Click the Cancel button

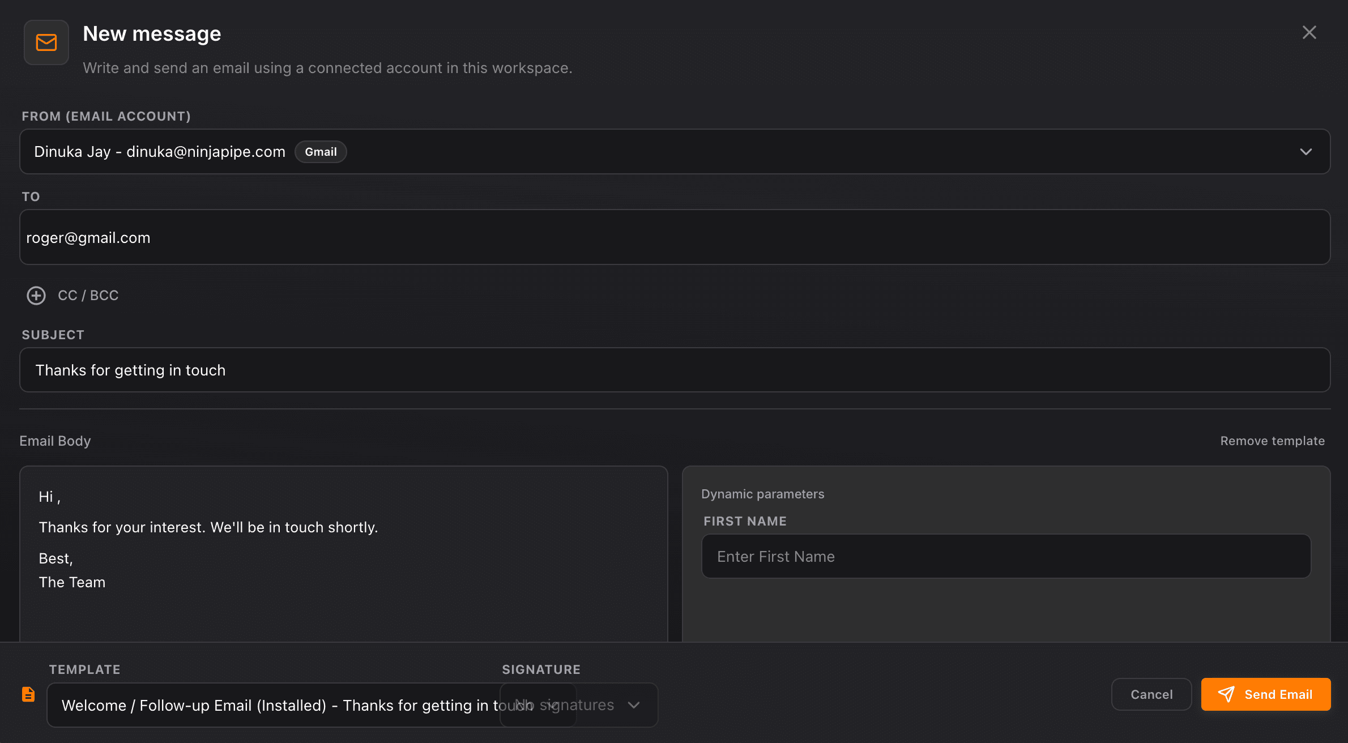pos(1151,694)
